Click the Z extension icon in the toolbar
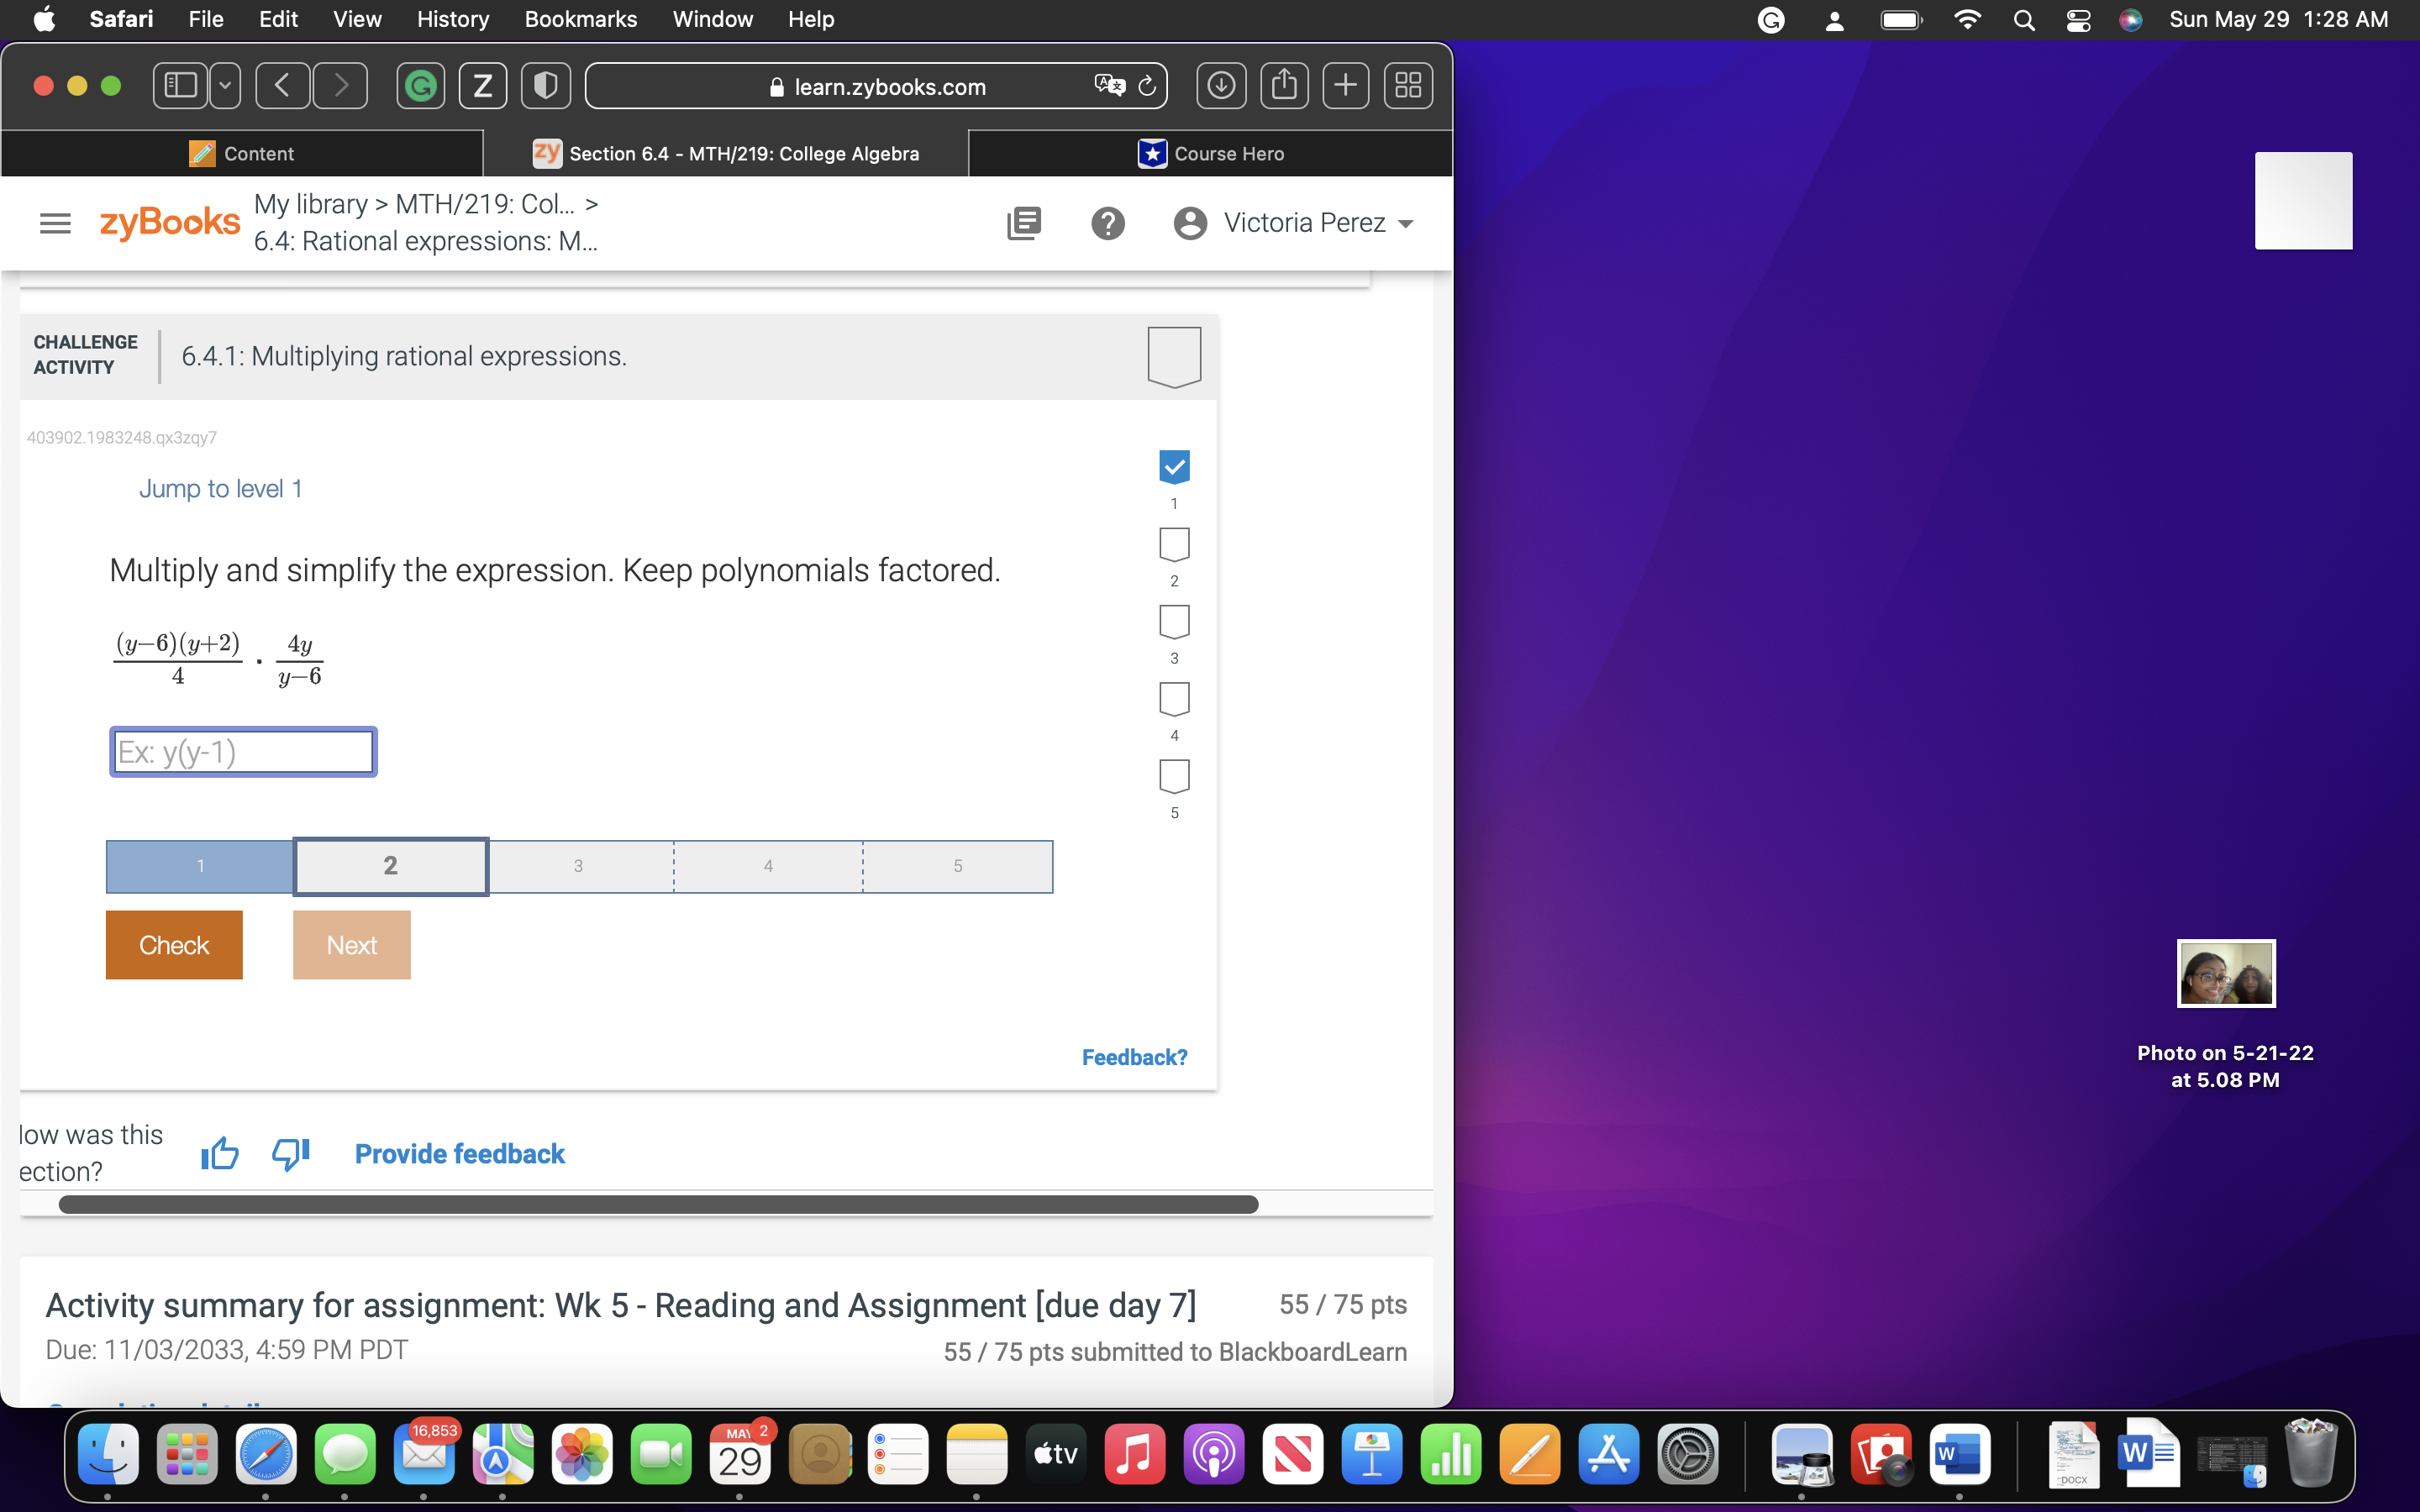Screen dimensions: 2420x1512 (483, 85)
